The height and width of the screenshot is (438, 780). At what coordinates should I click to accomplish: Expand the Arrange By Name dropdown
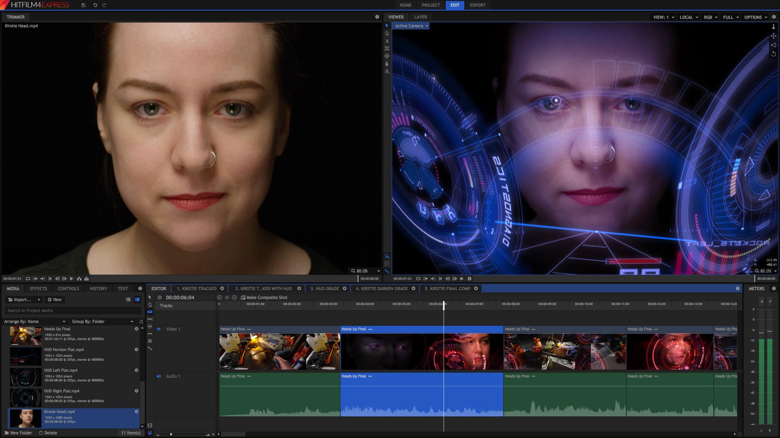64,321
